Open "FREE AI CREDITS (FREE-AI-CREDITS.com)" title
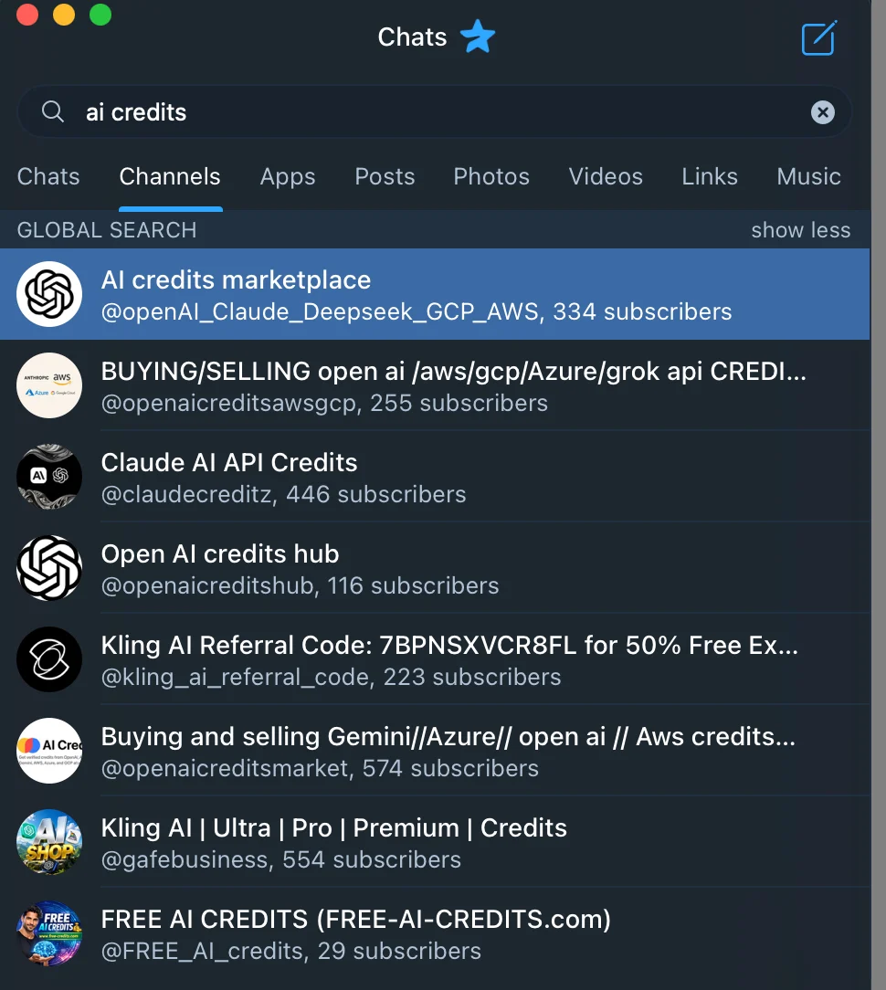This screenshot has height=990, width=886. [x=356, y=920]
